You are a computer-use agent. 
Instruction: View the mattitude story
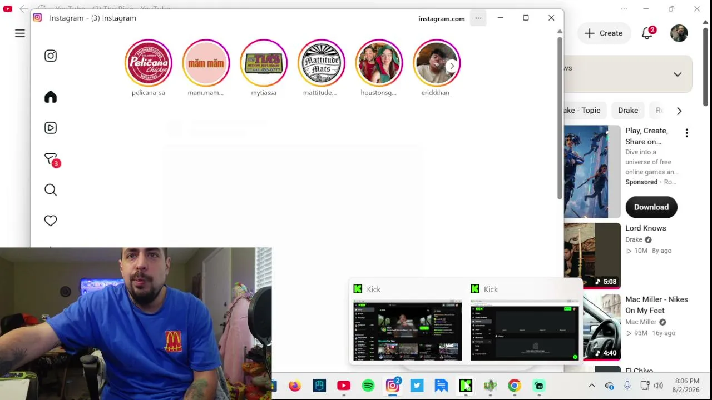321,63
